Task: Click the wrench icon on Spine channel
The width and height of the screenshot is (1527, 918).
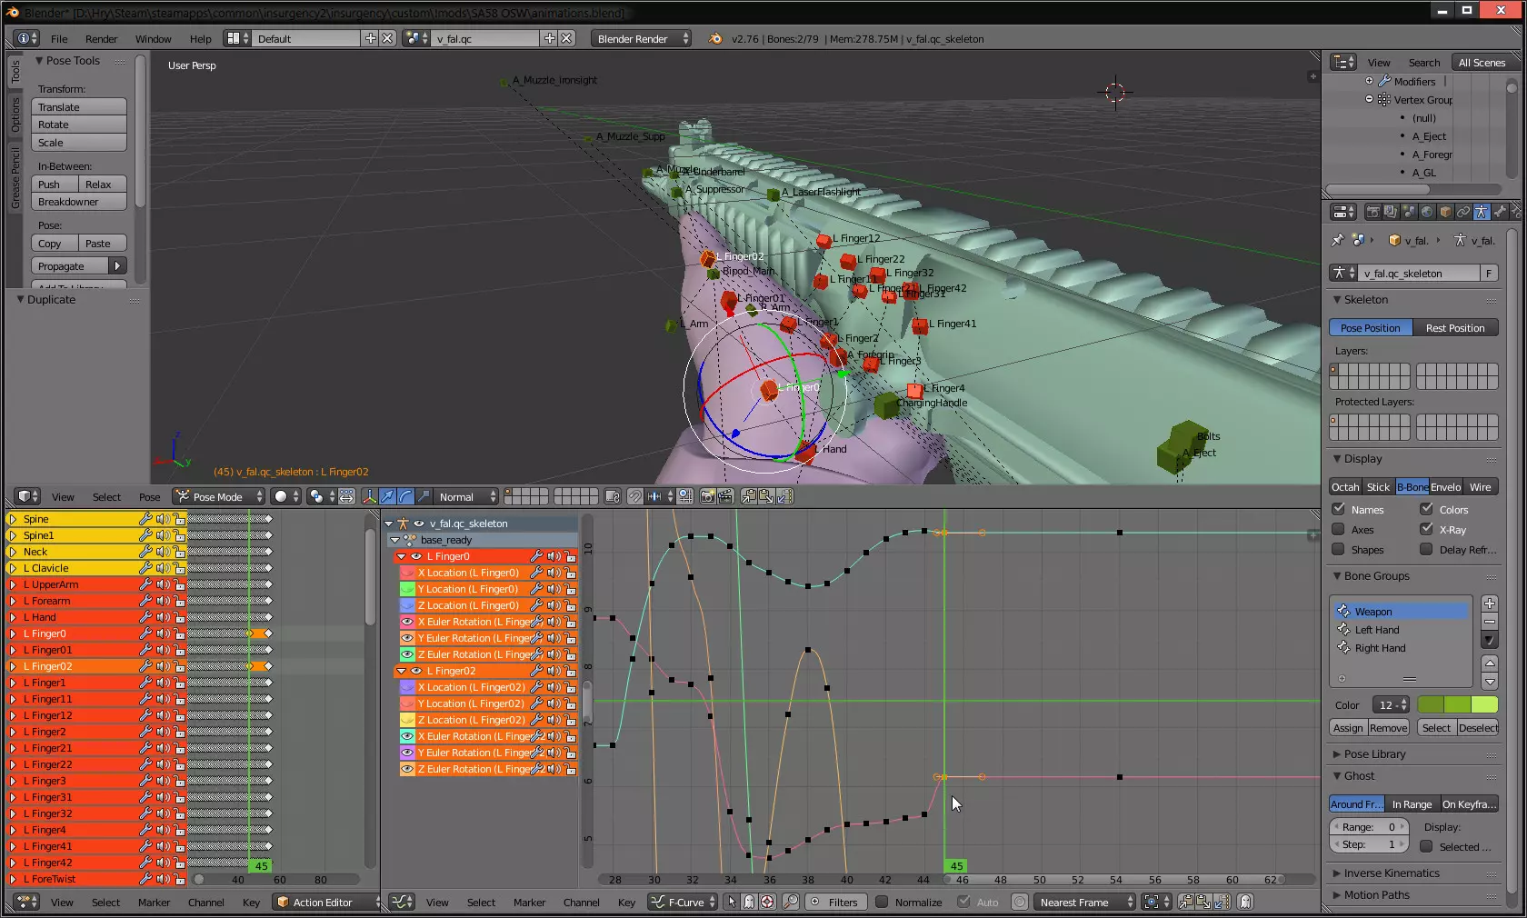Action: coord(145,519)
